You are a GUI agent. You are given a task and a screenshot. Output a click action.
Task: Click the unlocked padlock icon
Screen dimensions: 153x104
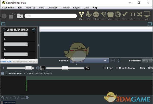pos(12,16)
